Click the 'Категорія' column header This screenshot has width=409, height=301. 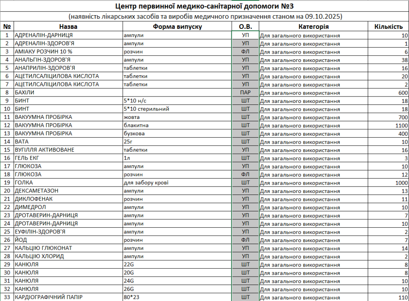[314, 26]
